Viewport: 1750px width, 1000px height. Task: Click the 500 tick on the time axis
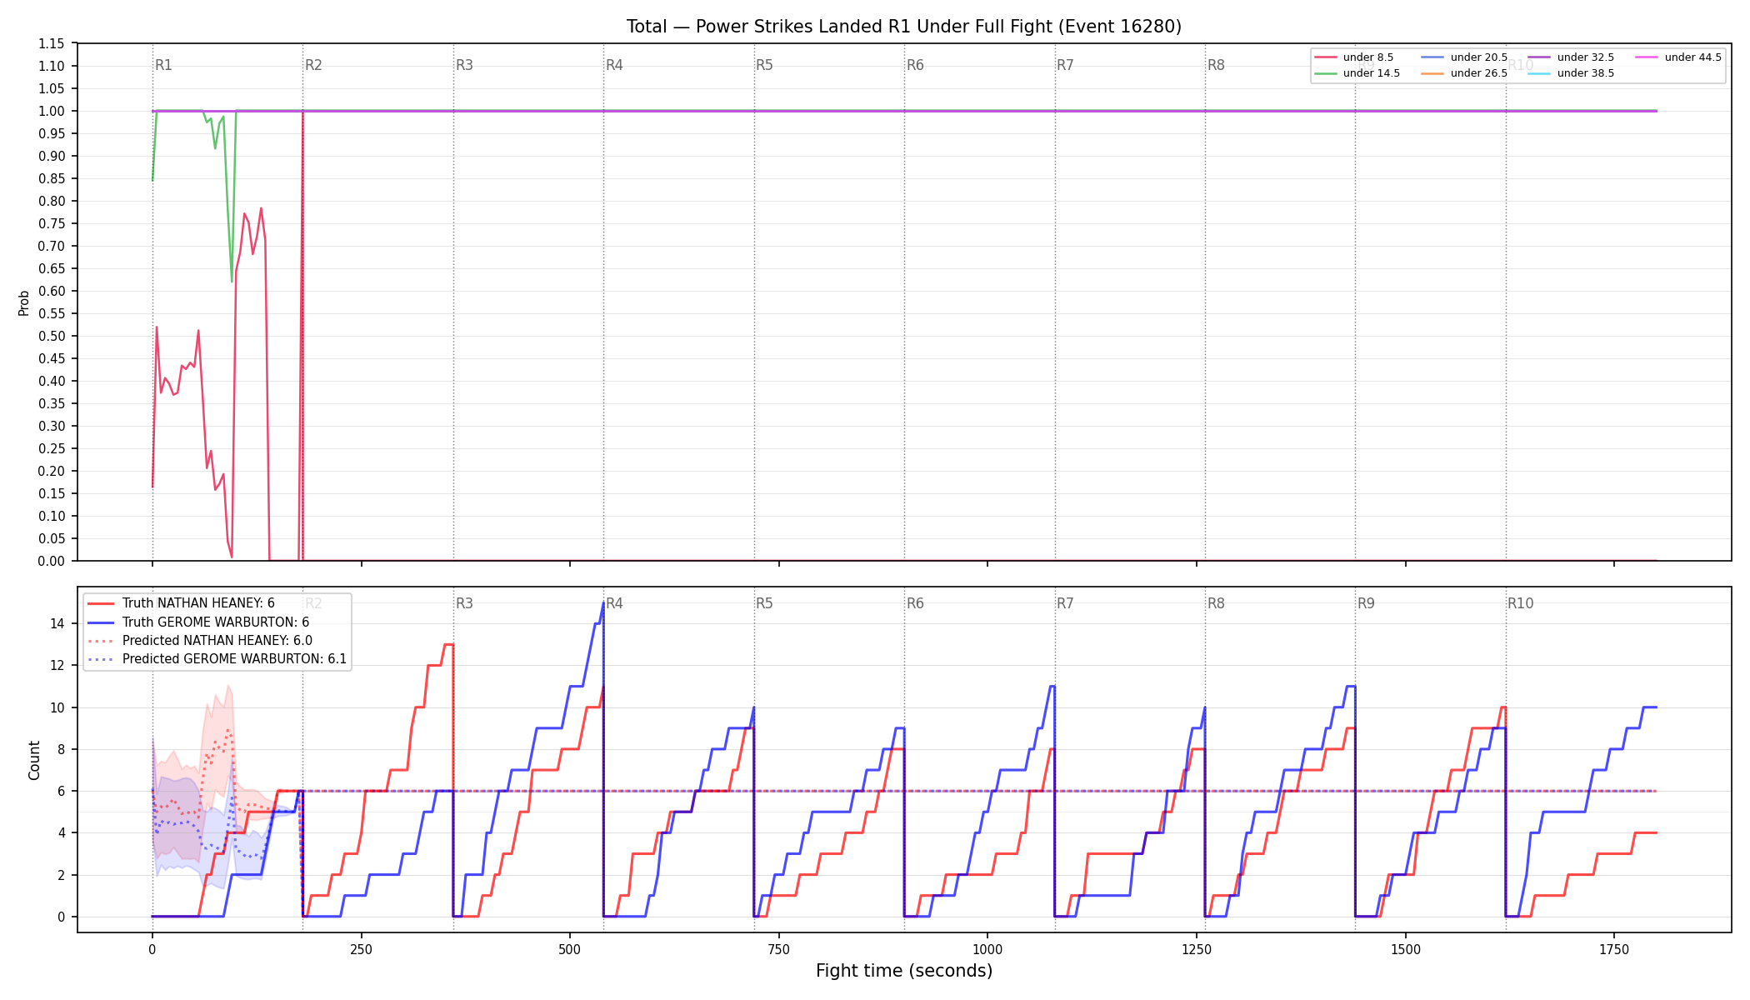coord(570,949)
